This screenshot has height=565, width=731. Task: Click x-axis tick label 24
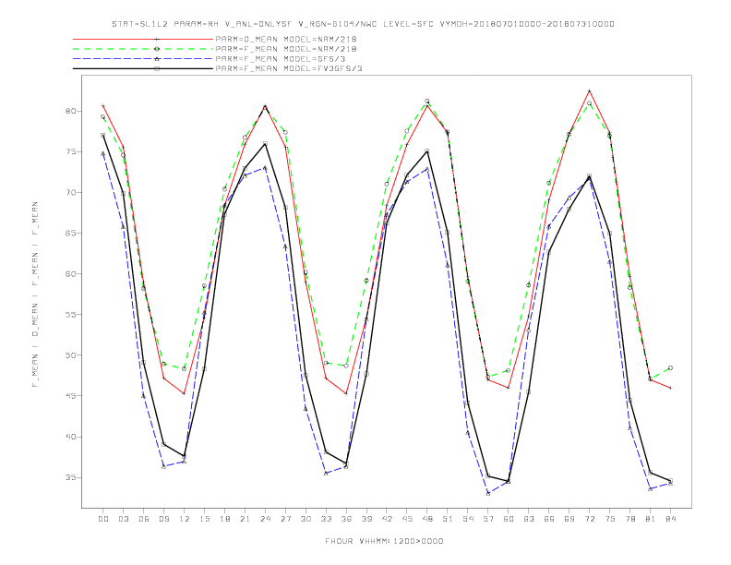tap(265, 519)
